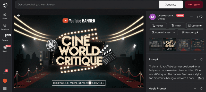Click the Generate button
This screenshot has width=206, height=92.
(171, 5)
